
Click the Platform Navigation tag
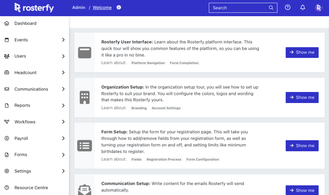(x=148, y=63)
